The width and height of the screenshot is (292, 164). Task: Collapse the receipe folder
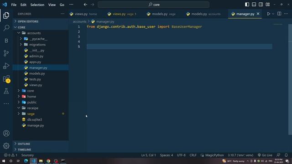(41, 108)
